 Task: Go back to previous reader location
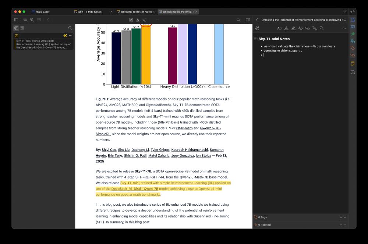coord(48,20)
